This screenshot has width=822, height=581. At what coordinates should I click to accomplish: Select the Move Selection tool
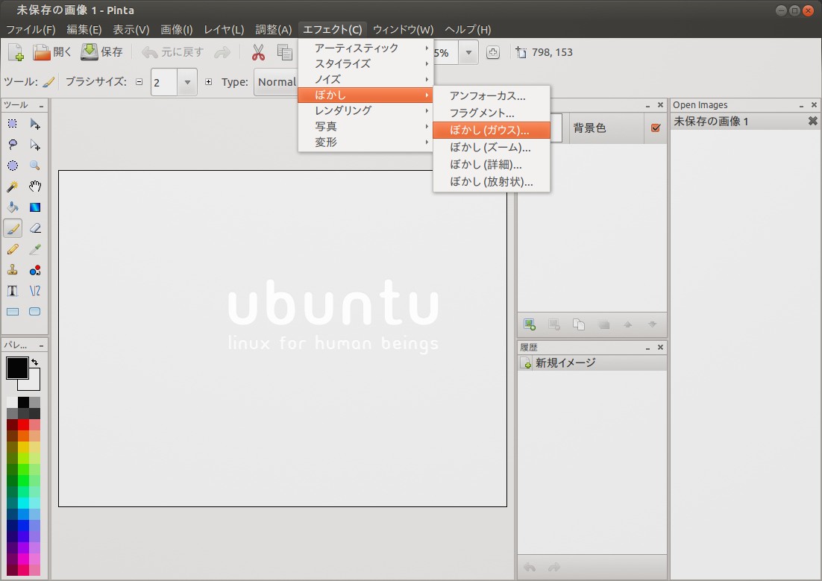pyautogui.click(x=34, y=145)
